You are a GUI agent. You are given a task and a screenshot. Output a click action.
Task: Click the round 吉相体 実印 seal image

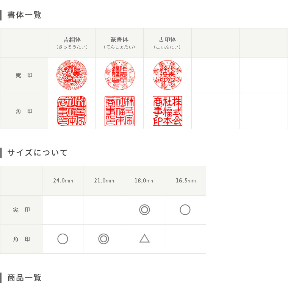(72, 75)
